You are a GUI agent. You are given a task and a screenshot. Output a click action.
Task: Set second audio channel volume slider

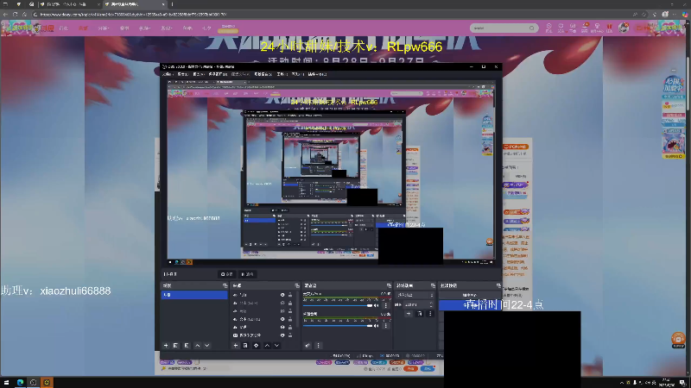339,326
